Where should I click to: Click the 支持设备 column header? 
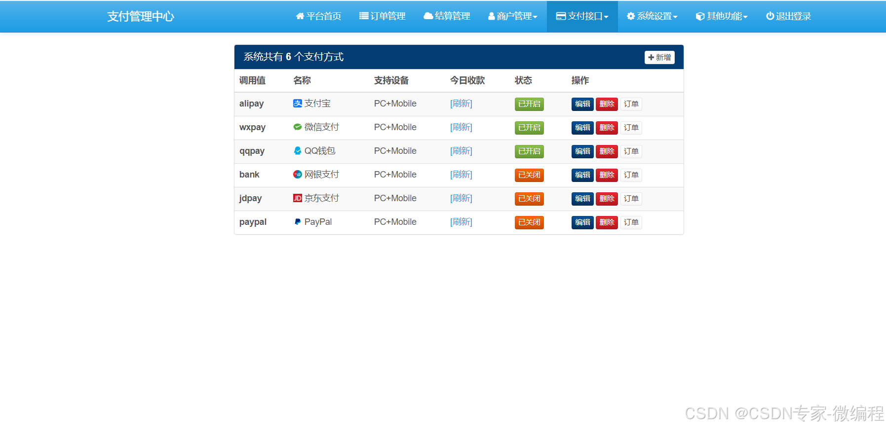point(391,80)
